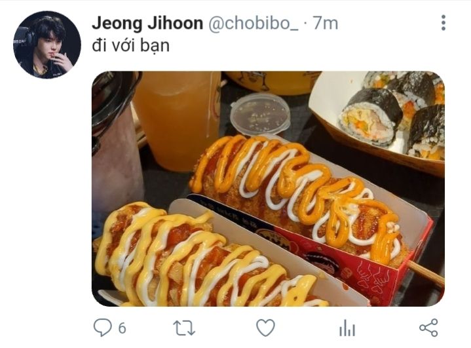The width and height of the screenshot is (471, 348).
Task: Open the three-dot more options menu
Action: 443,22
